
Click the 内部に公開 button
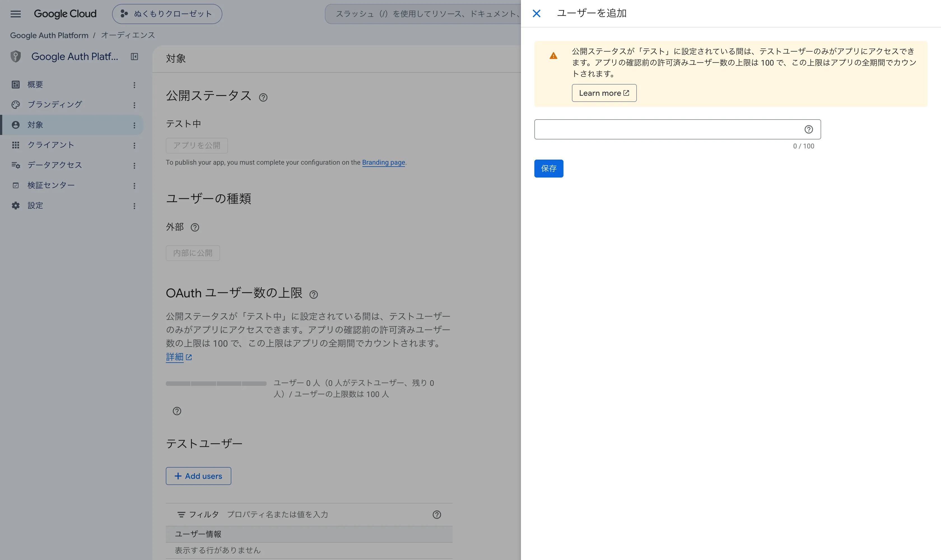point(192,253)
